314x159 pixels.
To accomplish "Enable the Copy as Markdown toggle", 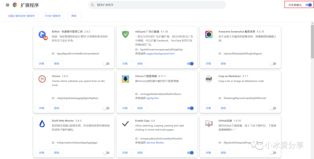I will (x=273, y=108).
